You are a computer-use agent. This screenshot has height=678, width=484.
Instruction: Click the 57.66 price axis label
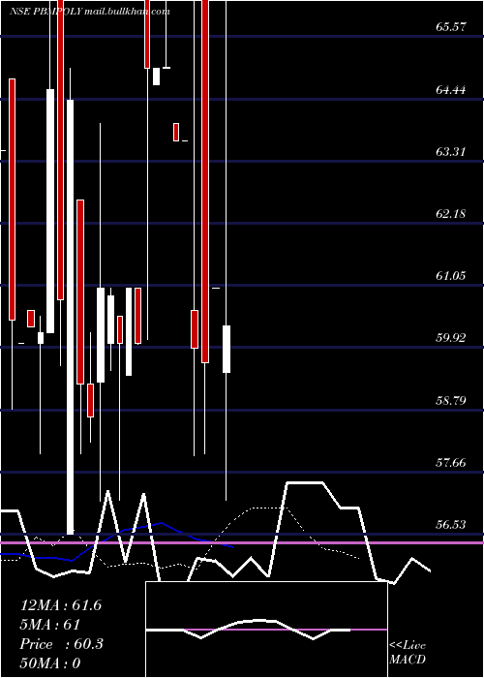(x=451, y=463)
